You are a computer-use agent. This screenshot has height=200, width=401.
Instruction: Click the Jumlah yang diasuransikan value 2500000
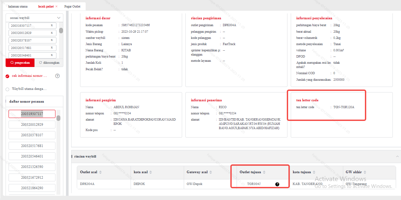click(x=339, y=79)
